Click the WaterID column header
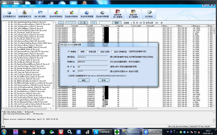This screenshot has width=217, height=135. point(64,26)
